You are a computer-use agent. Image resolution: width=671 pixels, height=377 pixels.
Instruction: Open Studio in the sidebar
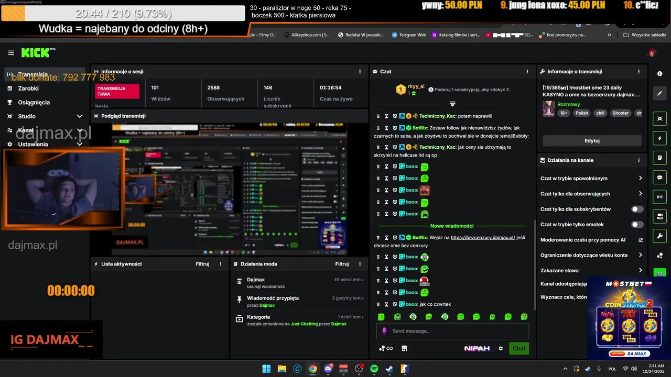tap(27, 116)
